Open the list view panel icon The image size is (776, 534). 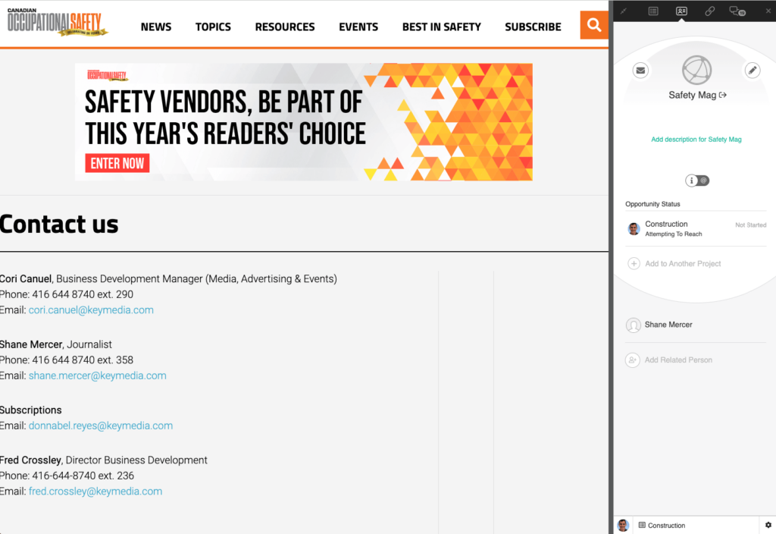tap(653, 11)
